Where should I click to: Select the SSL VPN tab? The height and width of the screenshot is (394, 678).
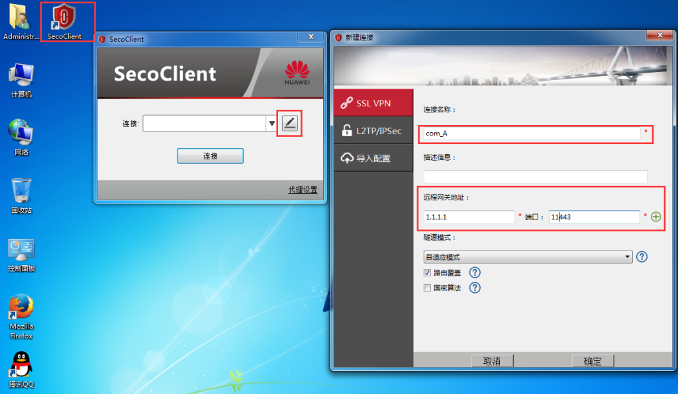pyautogui.click(x=373, y=102)
